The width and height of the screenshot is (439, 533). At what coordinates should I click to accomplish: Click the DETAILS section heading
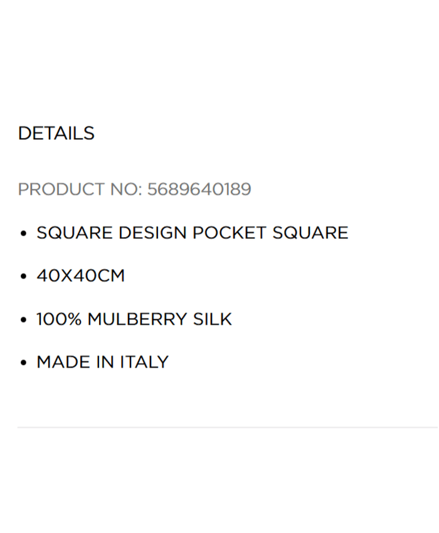pyautogui.click(x=56, y=134)
